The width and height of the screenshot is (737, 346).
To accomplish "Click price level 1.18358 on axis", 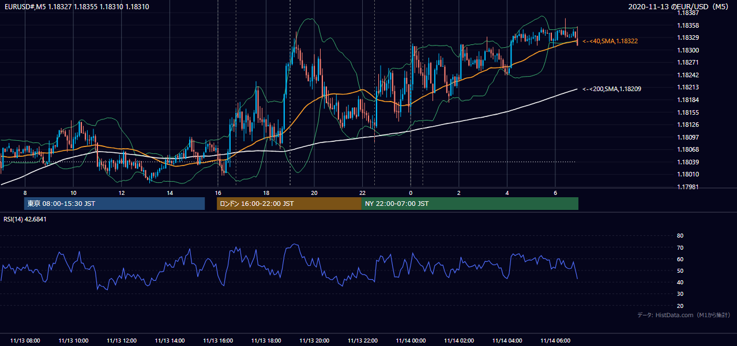I will 688,25.
